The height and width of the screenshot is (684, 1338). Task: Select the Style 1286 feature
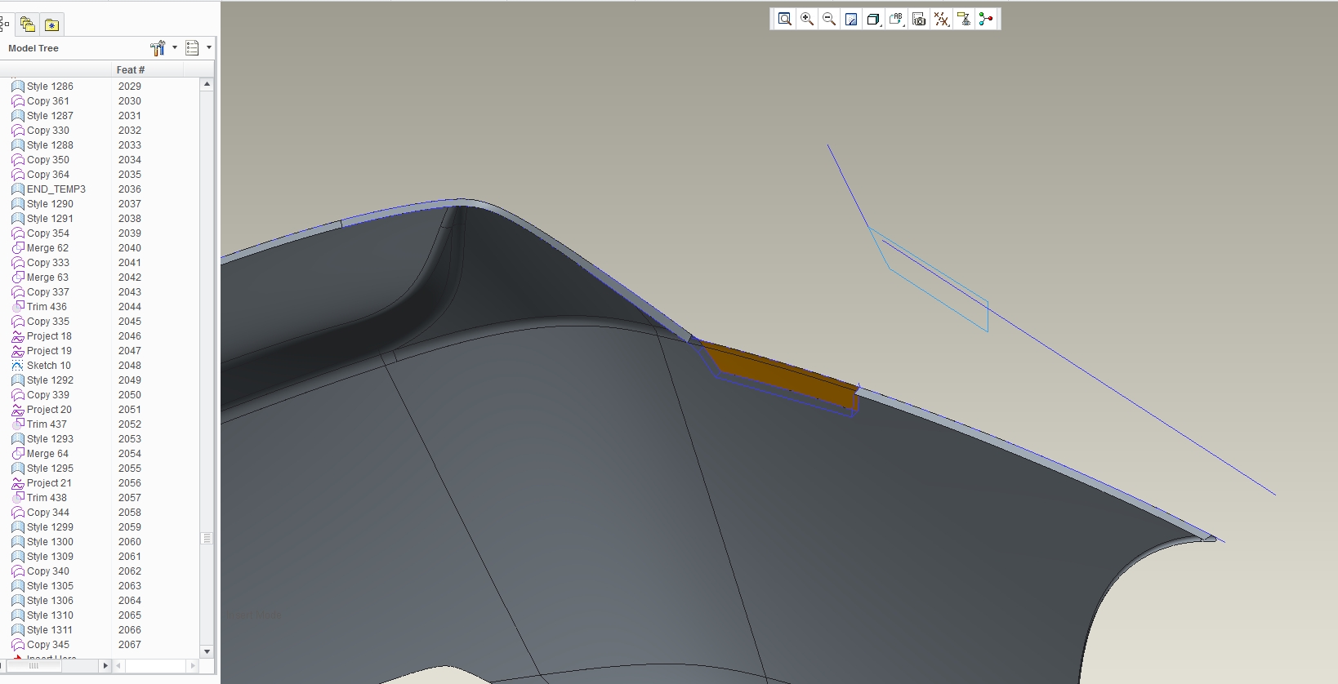tap(50, 87)
